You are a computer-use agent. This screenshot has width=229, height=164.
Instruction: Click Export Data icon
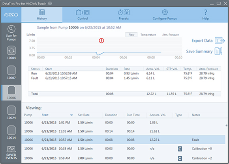(x=220, y=40)
